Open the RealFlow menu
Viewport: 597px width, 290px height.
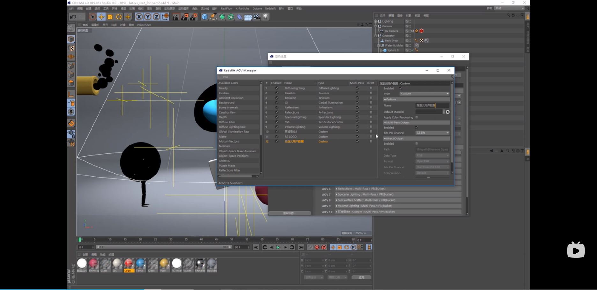(226, 8)
